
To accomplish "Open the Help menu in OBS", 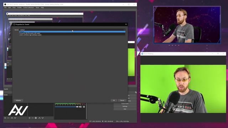I will (42, 7).
